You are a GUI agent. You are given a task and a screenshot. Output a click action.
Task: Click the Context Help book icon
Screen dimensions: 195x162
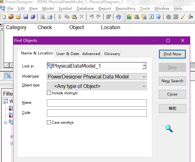(x=118, y=17)
